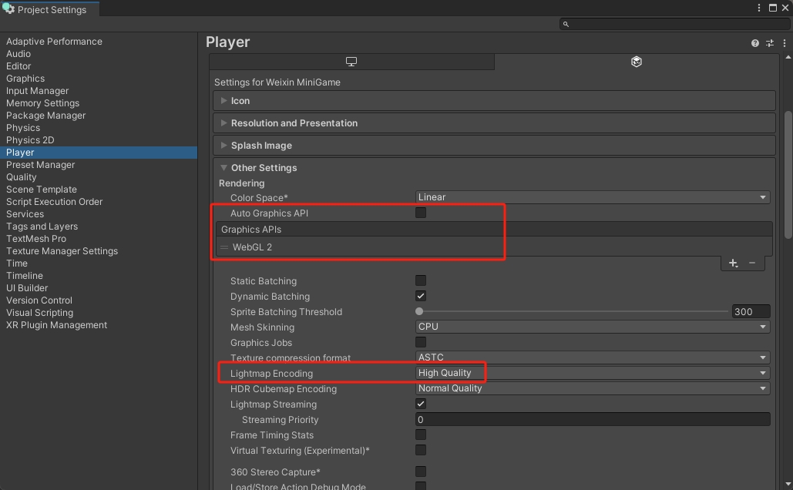Switch to the desktop standalone platform tab
The image size is (793, 490).
pos(351,62)
